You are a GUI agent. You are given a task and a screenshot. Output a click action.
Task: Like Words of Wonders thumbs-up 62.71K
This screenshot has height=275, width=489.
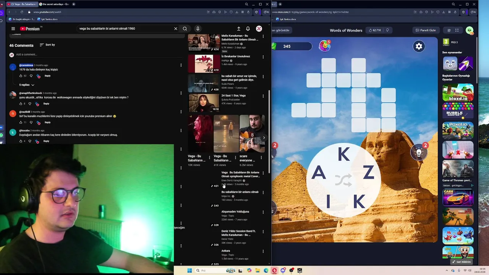coord(375,30)
